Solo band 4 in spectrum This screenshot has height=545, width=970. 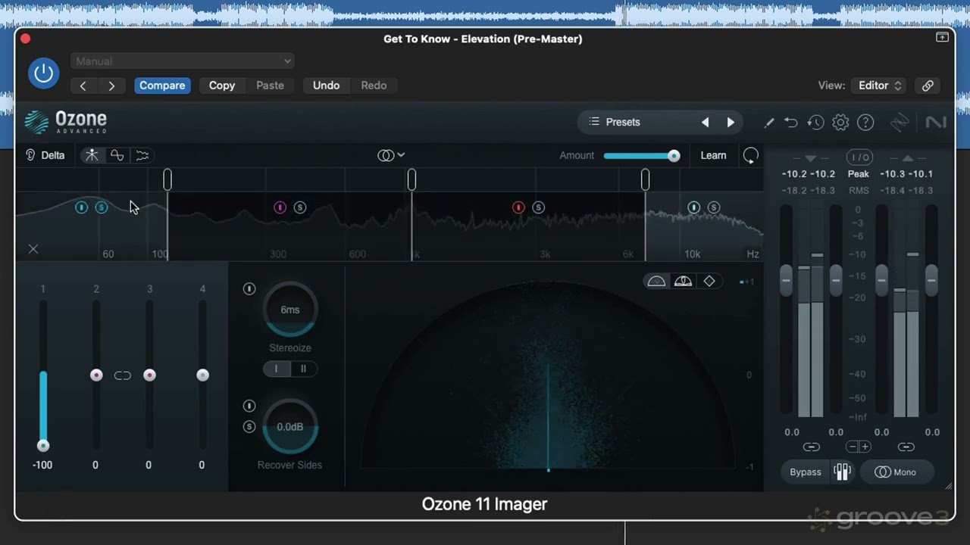click(713, 207)
